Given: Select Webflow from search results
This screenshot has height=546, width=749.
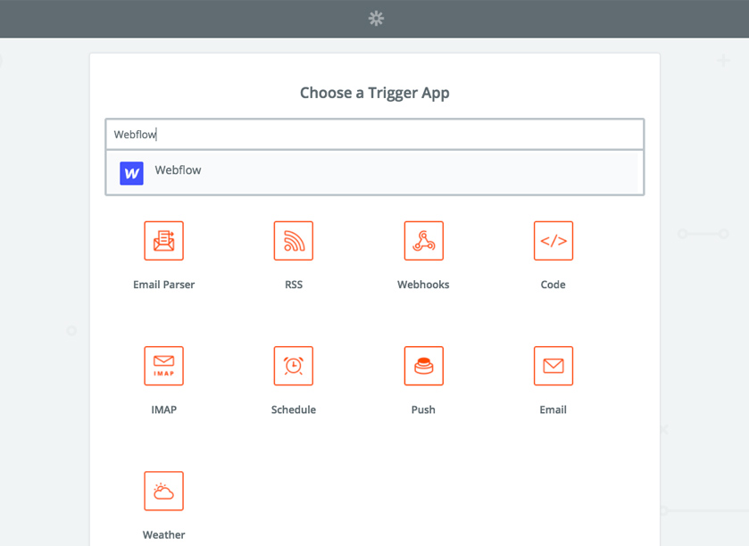Looking at the screenshot, I should point(372,173).
